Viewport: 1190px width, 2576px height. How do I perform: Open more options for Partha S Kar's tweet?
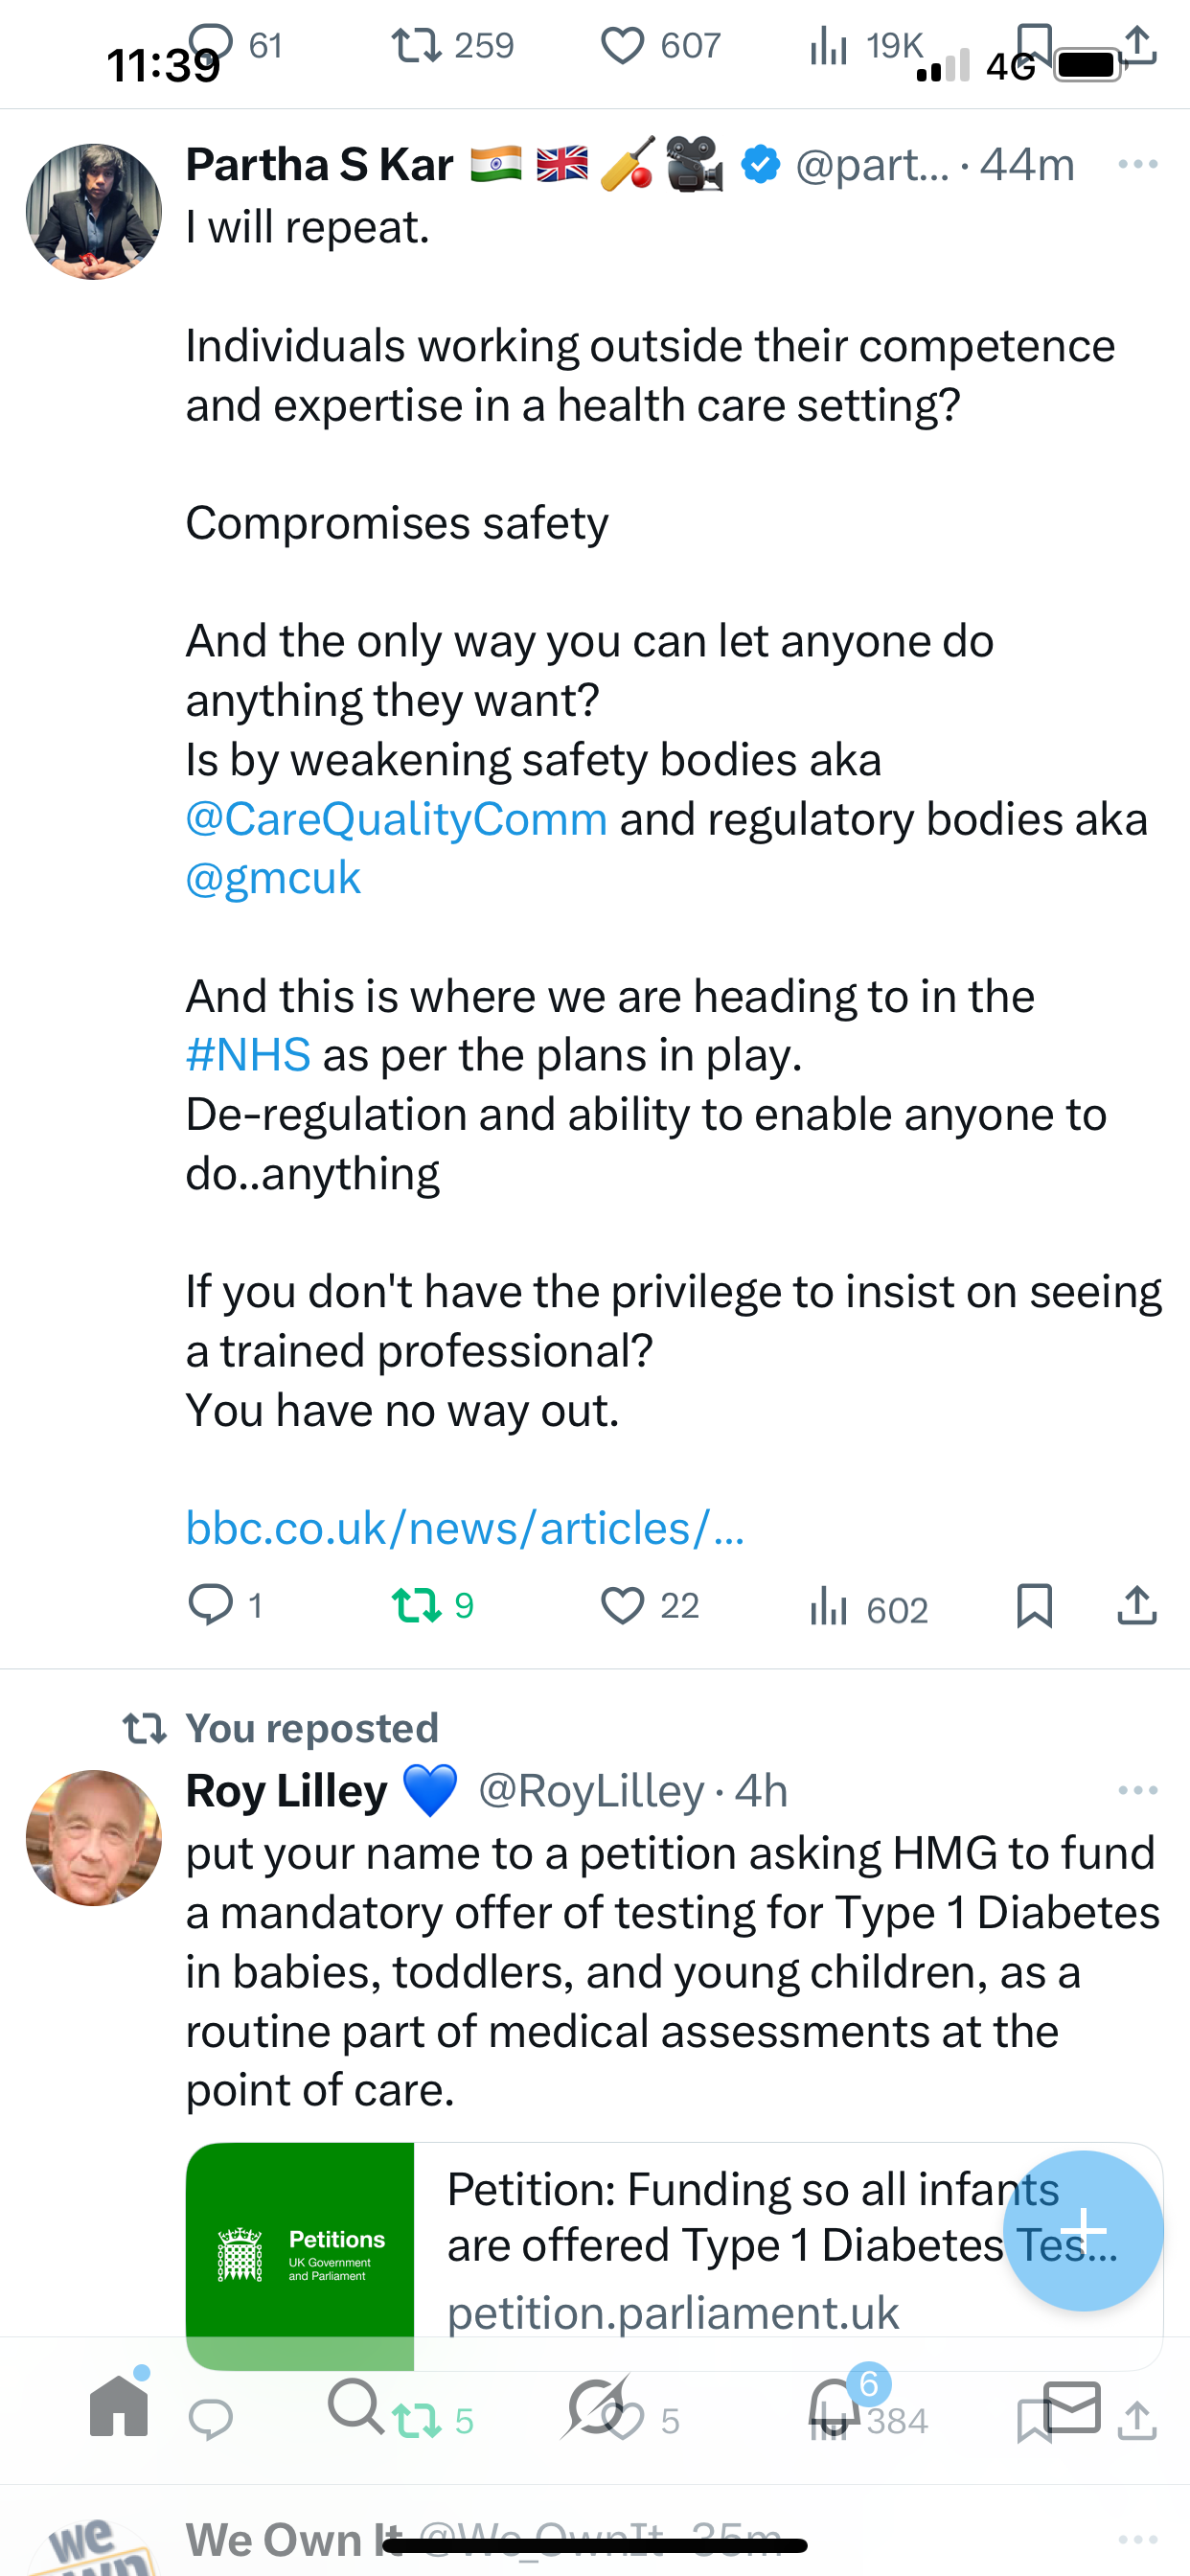click(x=1137, y=164)
